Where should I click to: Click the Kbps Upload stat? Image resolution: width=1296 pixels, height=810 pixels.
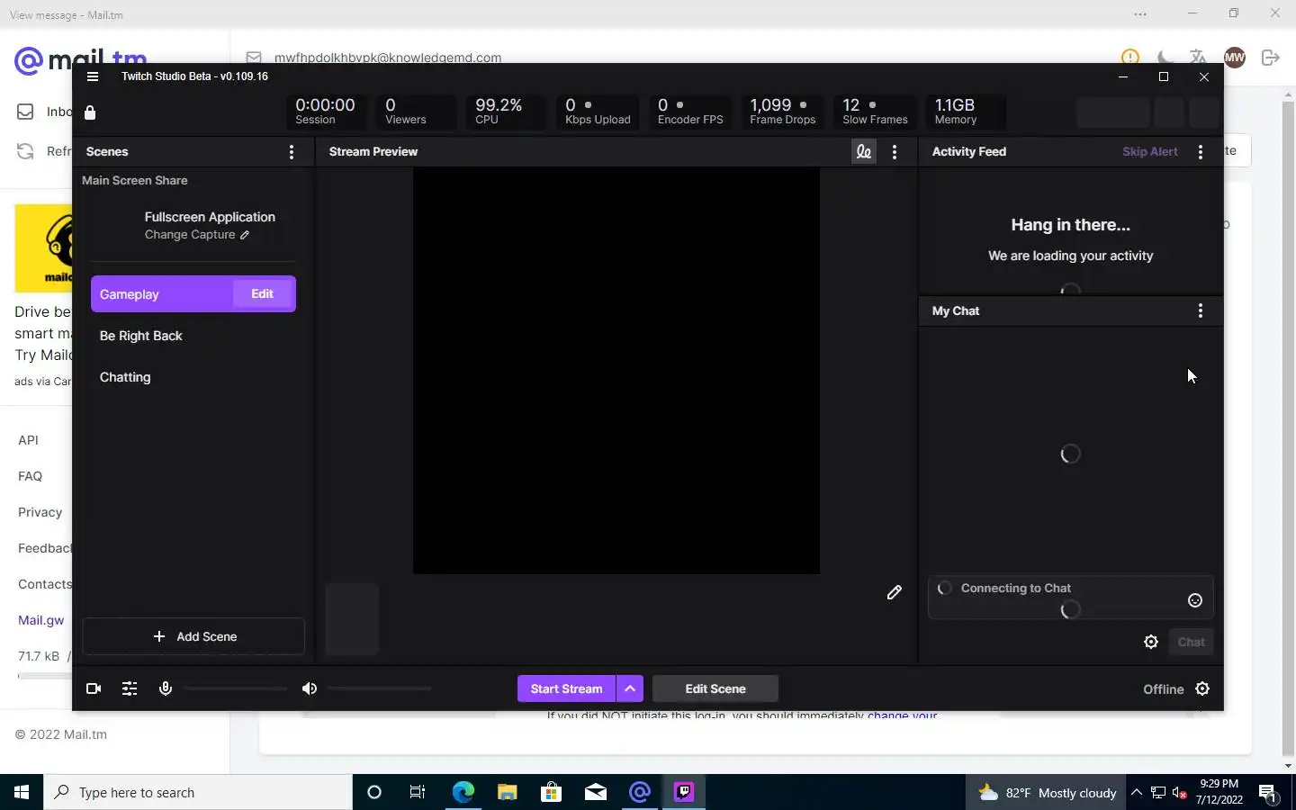(598, 112)
